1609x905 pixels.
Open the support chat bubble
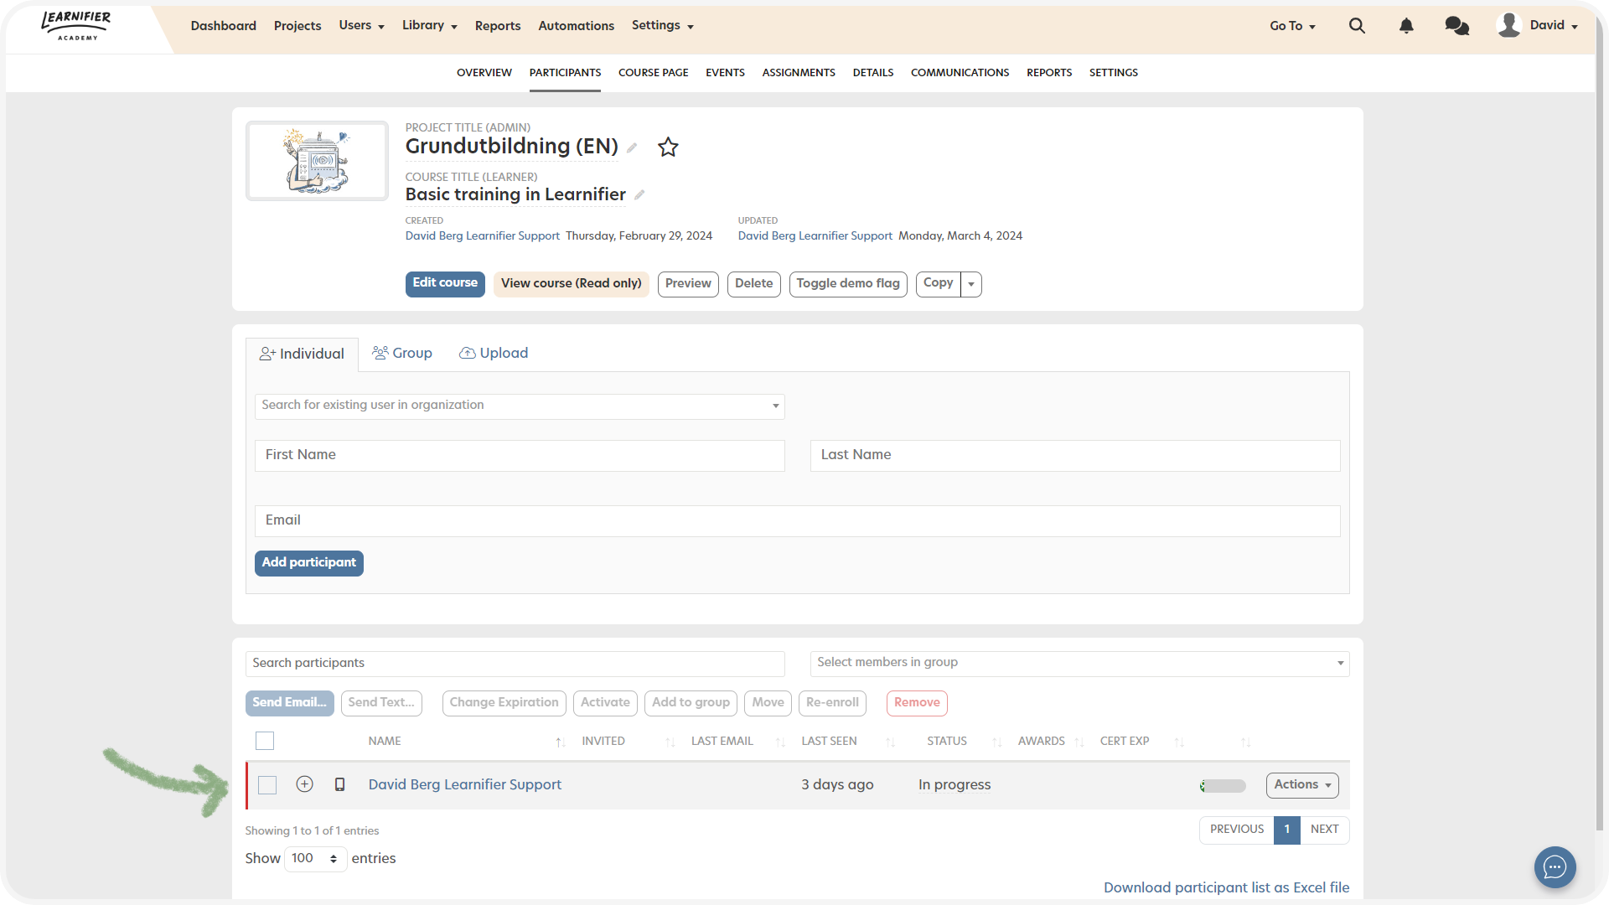(x=1555, y=867)
